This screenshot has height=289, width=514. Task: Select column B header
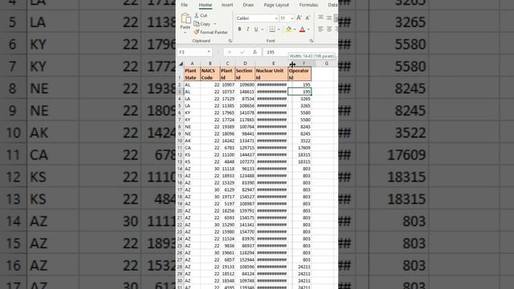(210, 63)
